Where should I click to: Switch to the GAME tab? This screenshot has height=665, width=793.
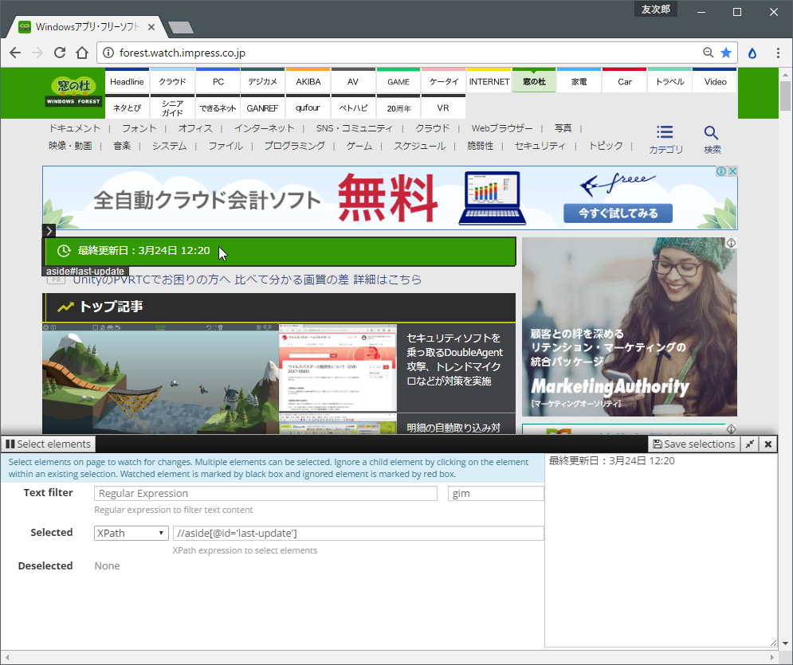click(398, 80)
